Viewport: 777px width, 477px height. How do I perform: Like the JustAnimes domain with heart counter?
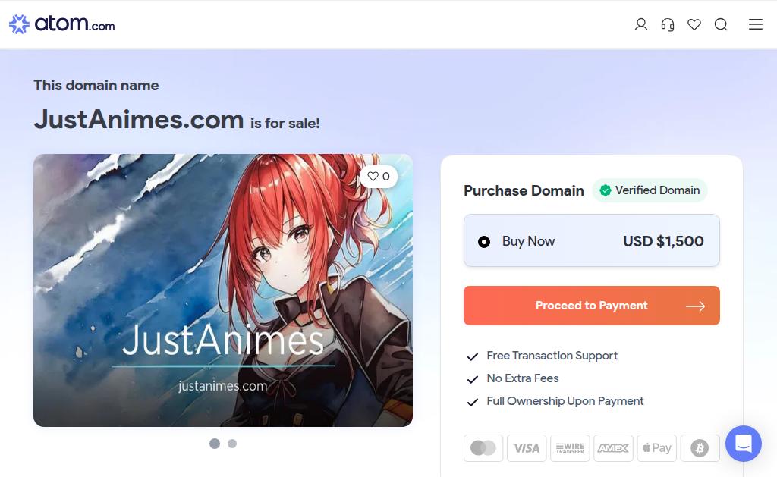(x=379, y=177)
